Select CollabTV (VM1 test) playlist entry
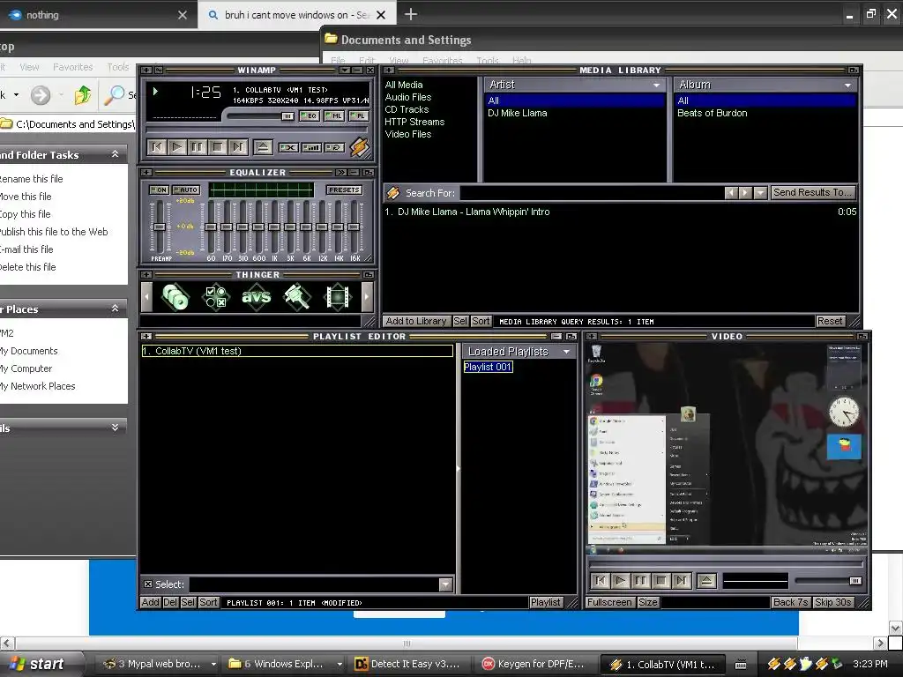 297,351
